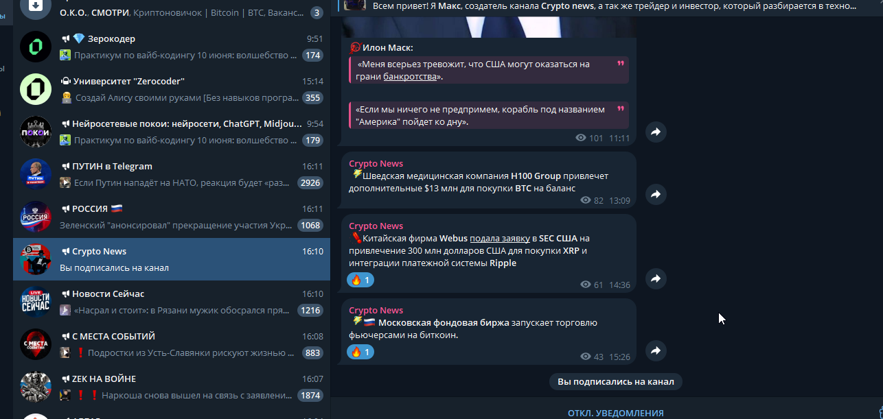
Task: Open С МЕСТА СОБЫТИЙ channel
Action: pos(172,344)
